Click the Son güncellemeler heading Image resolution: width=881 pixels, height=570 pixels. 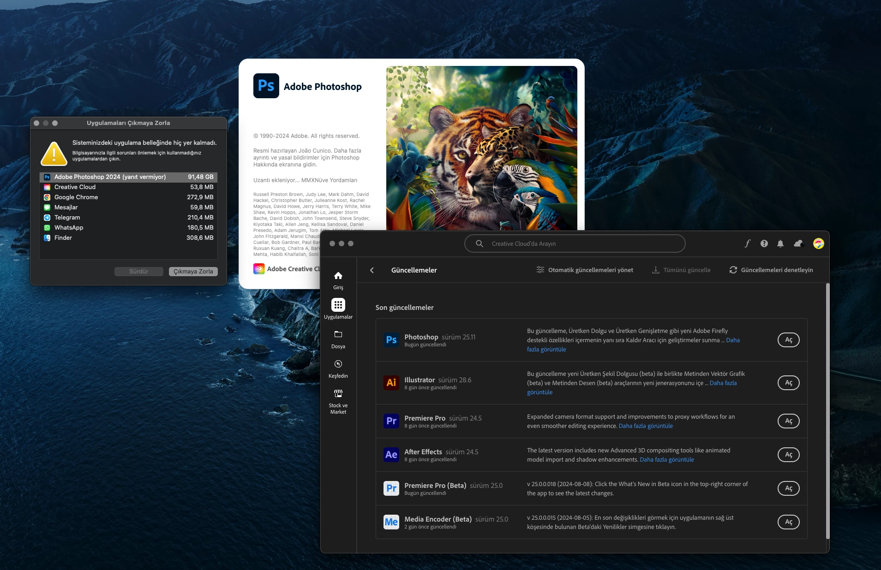click(x=404, y=308)
